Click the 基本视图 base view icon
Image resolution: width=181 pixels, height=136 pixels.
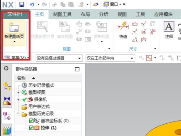point(65,26)
